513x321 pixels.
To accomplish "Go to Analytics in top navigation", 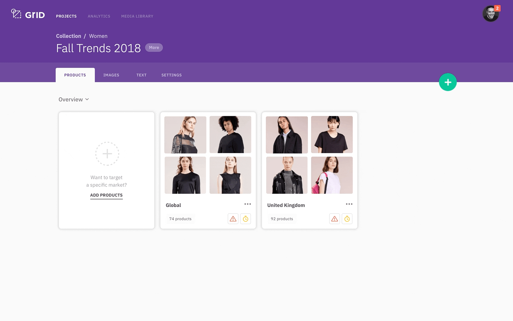I will pos(99,16).
